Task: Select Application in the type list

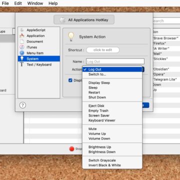Action: pos(39,36)
